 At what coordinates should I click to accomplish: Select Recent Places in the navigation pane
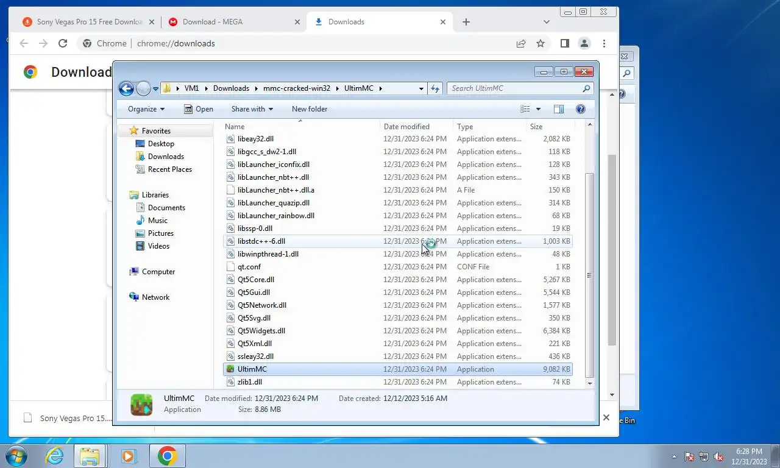[169, 169]
